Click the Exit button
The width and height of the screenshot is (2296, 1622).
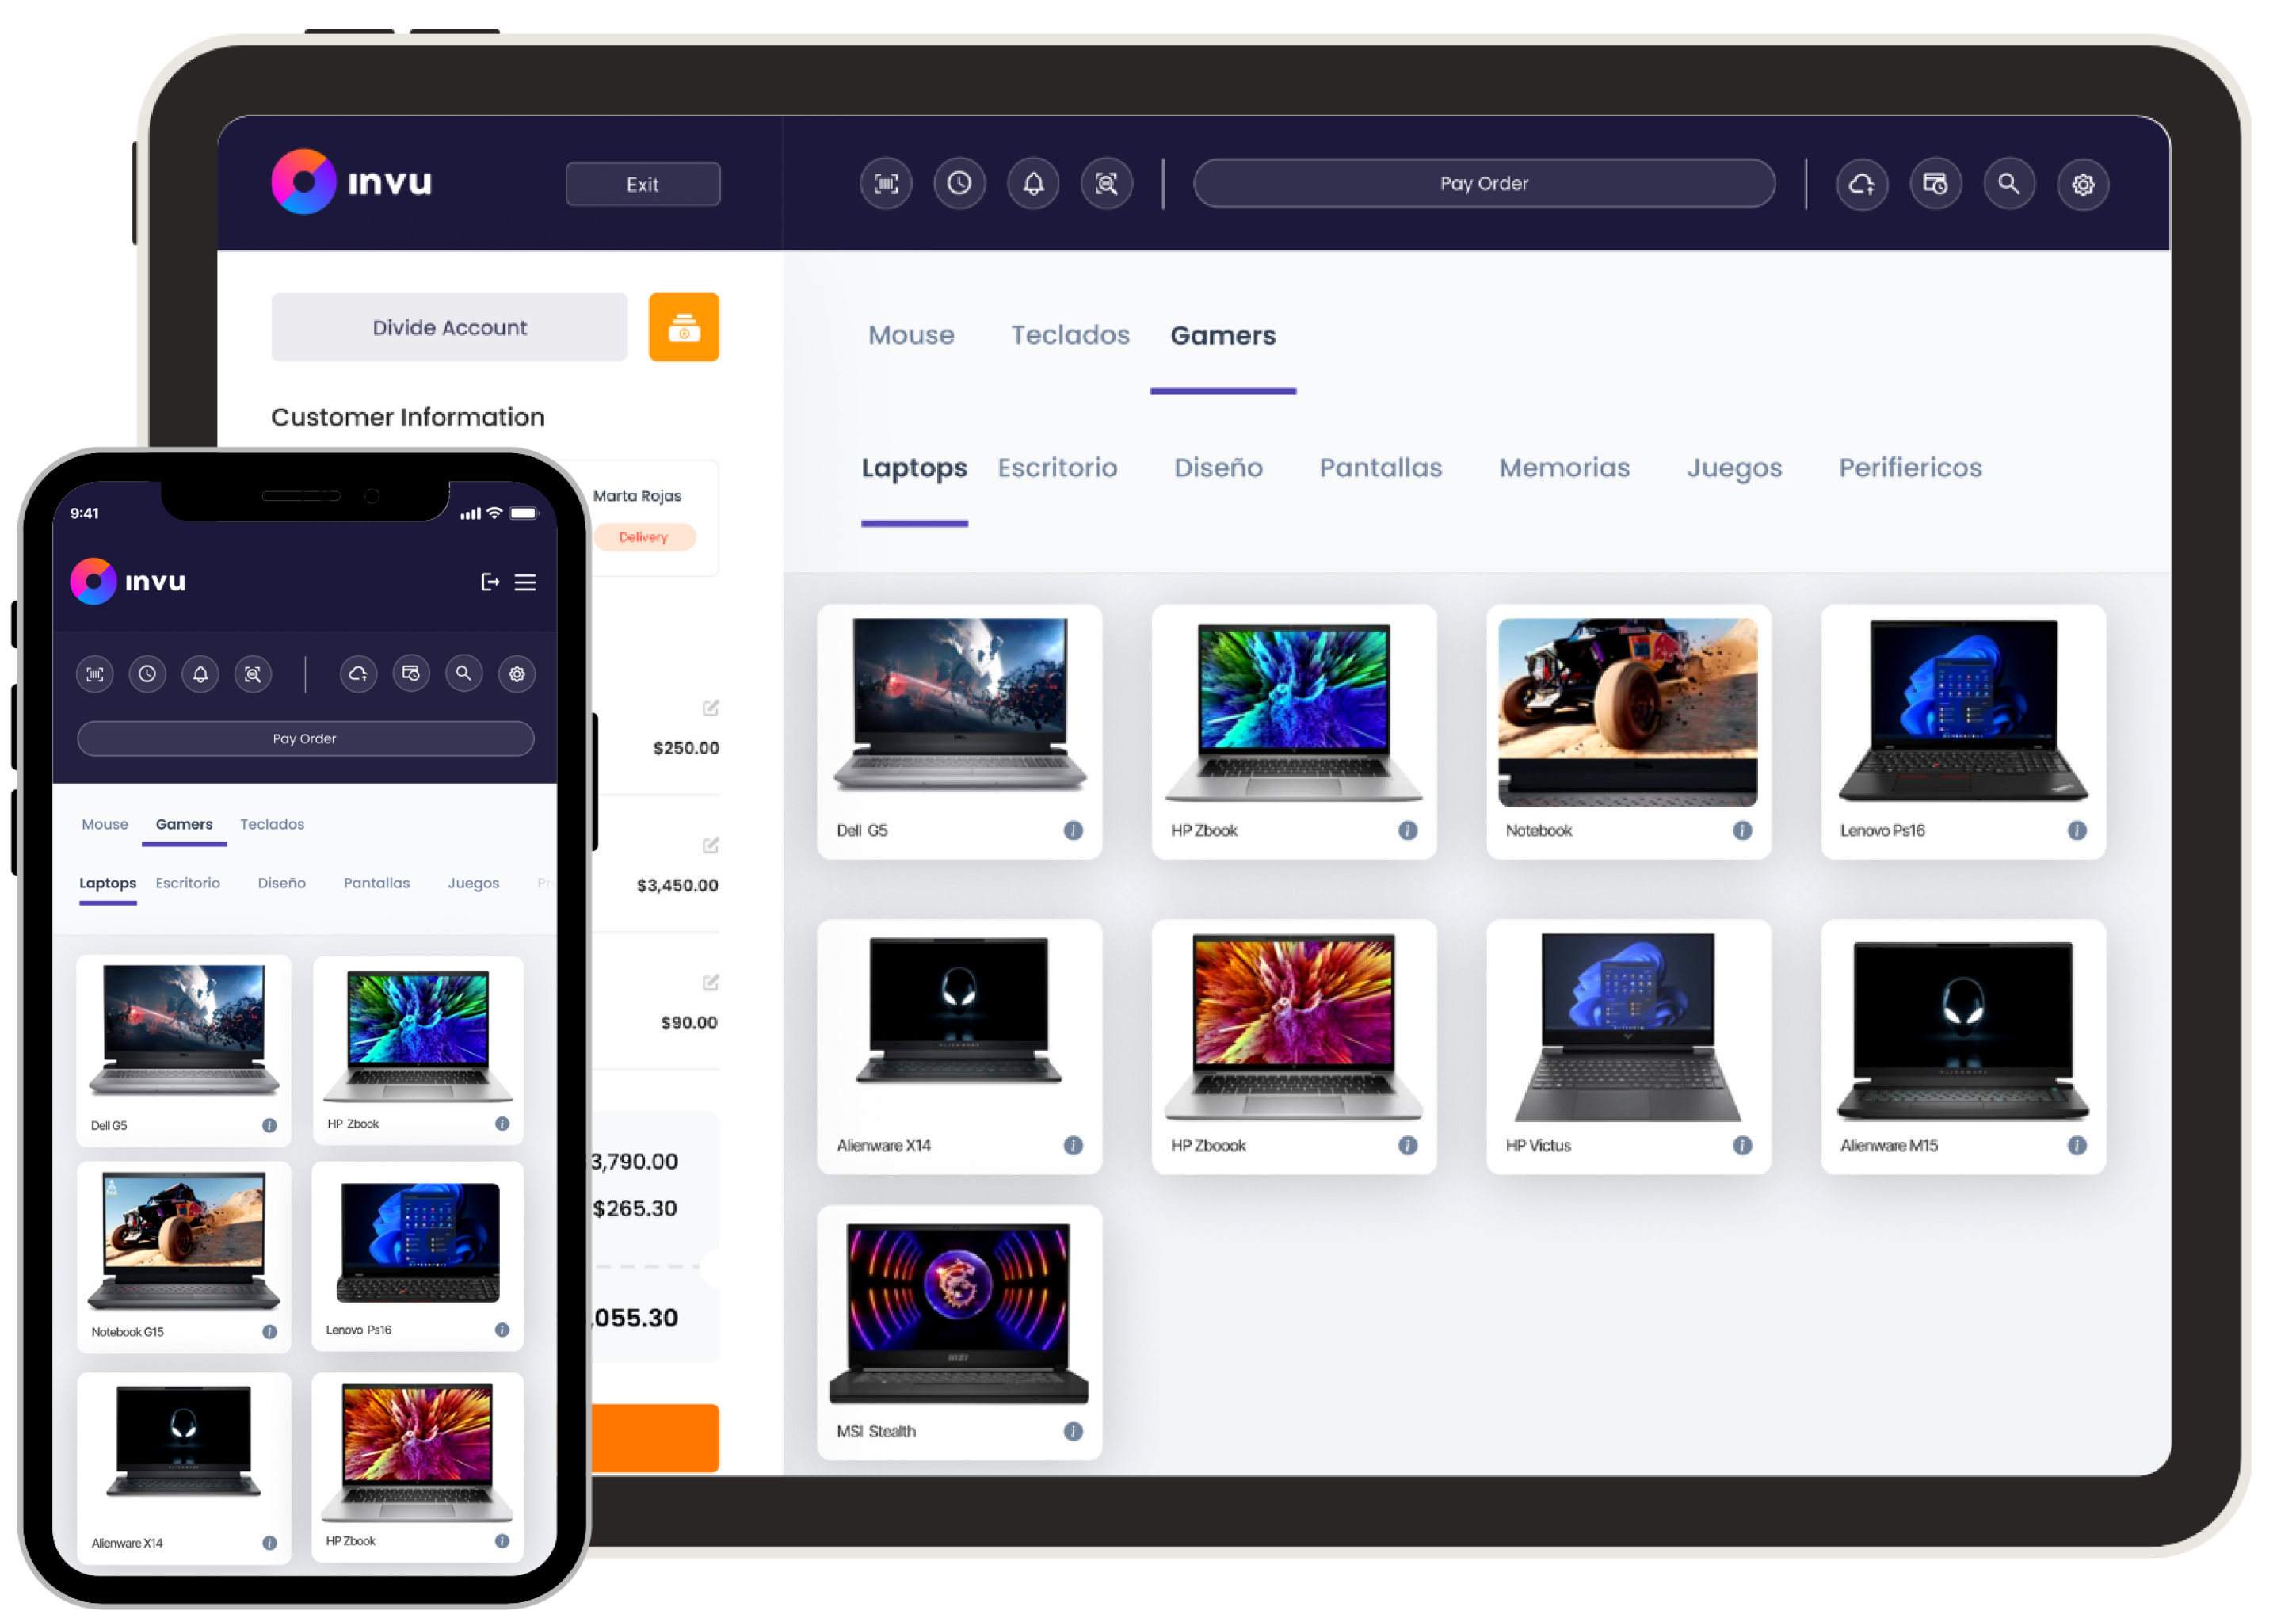tap(643, 185)
